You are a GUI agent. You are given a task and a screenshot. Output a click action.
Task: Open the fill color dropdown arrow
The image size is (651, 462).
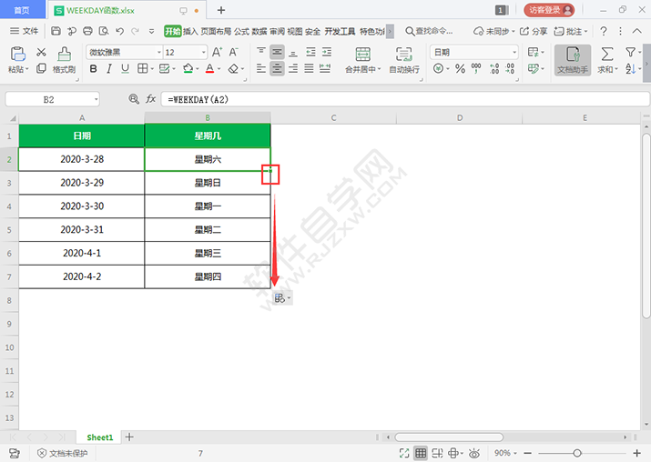point(198,69)
